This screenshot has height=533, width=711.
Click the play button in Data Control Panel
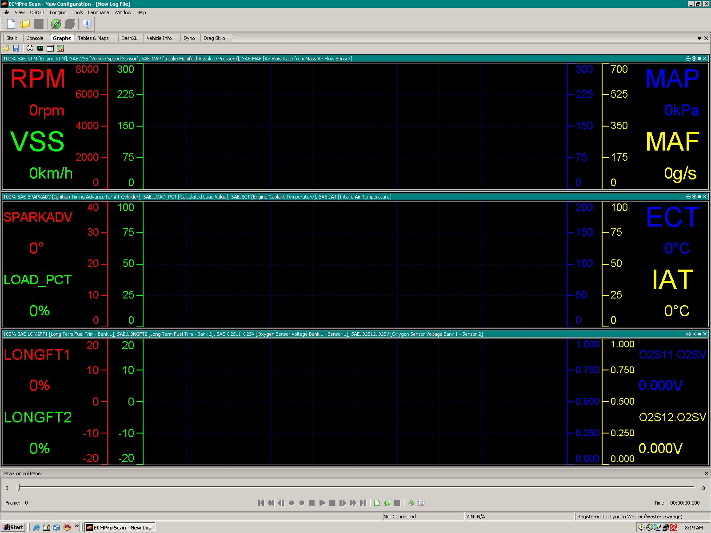(322, 503)
